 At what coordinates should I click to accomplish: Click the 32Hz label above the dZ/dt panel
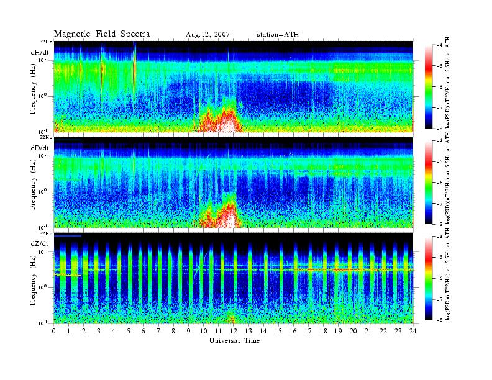[x=46, y=233]
